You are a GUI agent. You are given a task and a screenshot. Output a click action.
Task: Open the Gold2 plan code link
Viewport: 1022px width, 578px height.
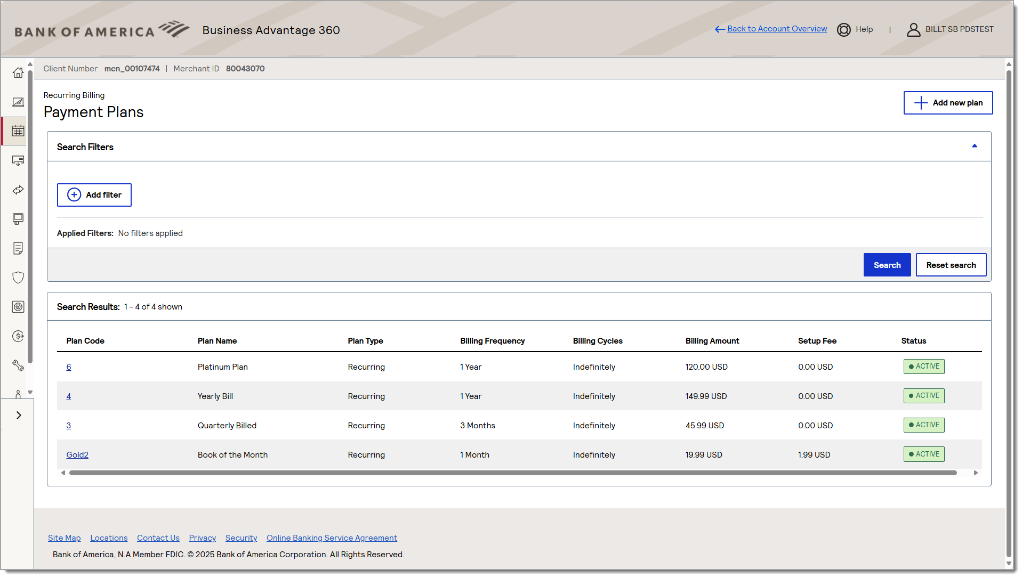[77, 455]
